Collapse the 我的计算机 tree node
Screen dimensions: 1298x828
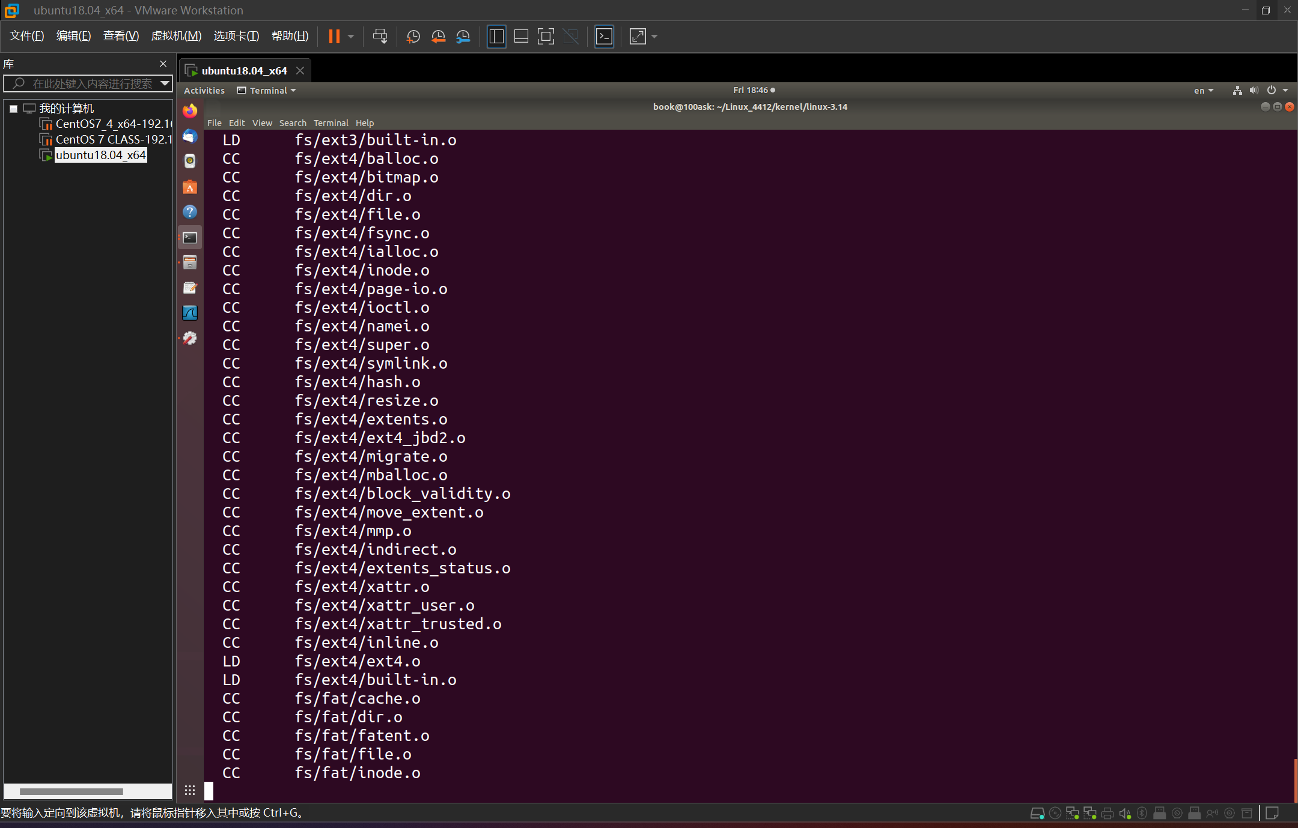[x=13, y=109]
